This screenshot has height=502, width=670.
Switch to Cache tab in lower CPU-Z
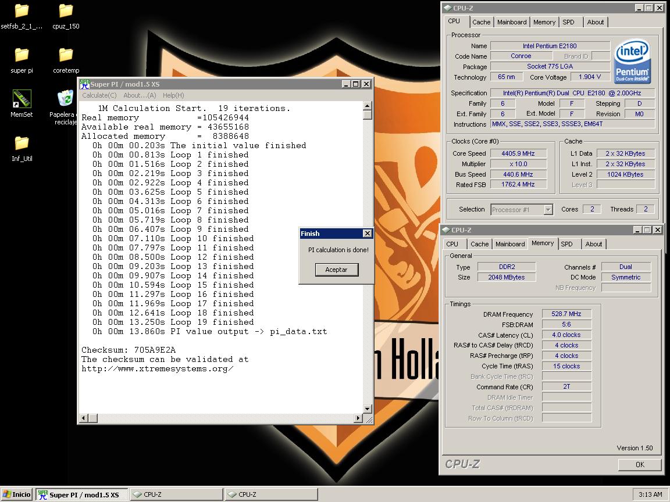coord(479,244)
